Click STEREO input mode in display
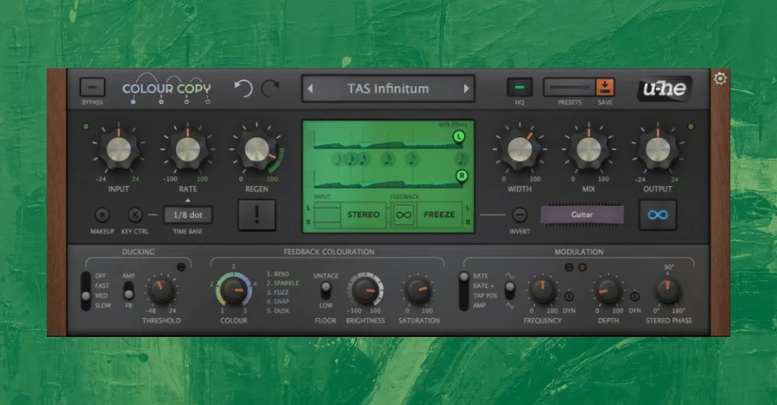This screenshot has width=777, height=405. [363, 215]
